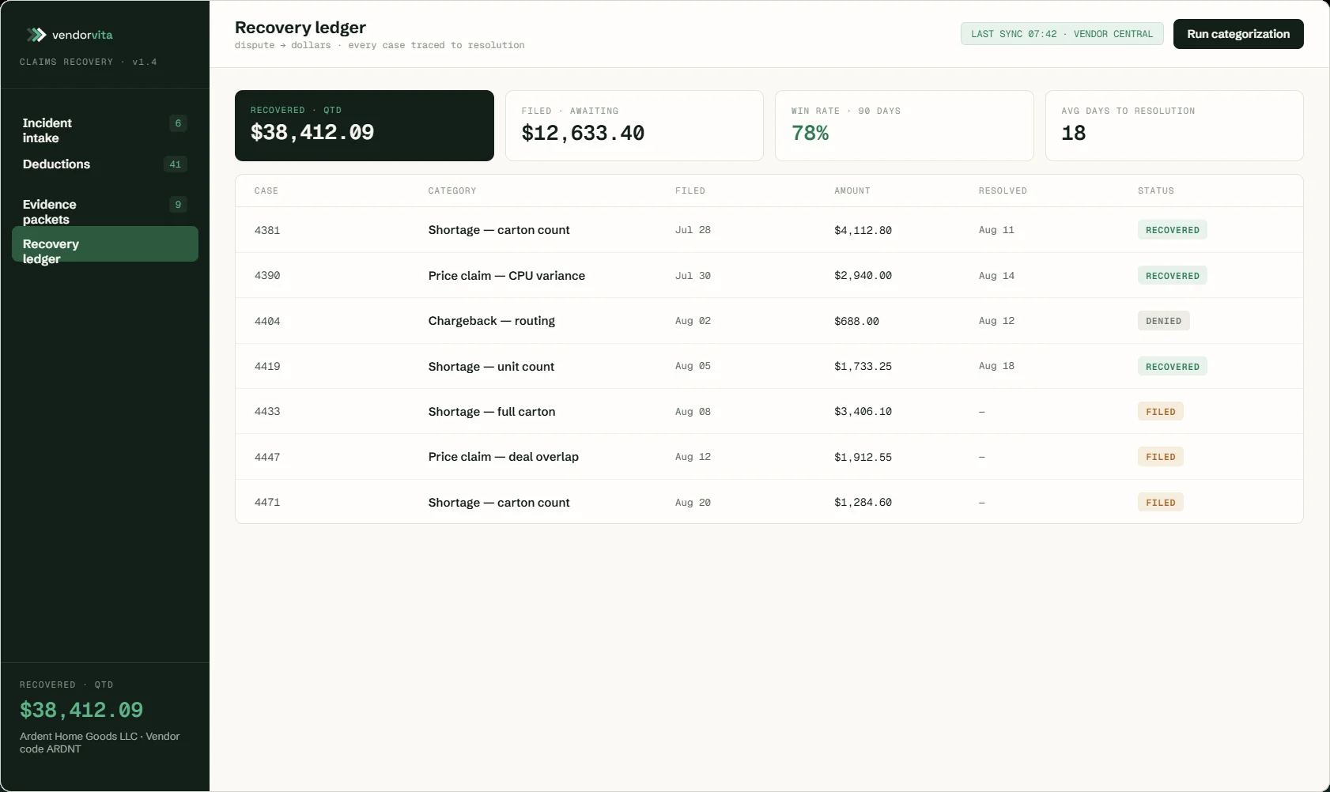Open the Filed Awaiting summary card
Image resolution: width=1330 pixels, height=792 pixels.
[x=634, y=126]
